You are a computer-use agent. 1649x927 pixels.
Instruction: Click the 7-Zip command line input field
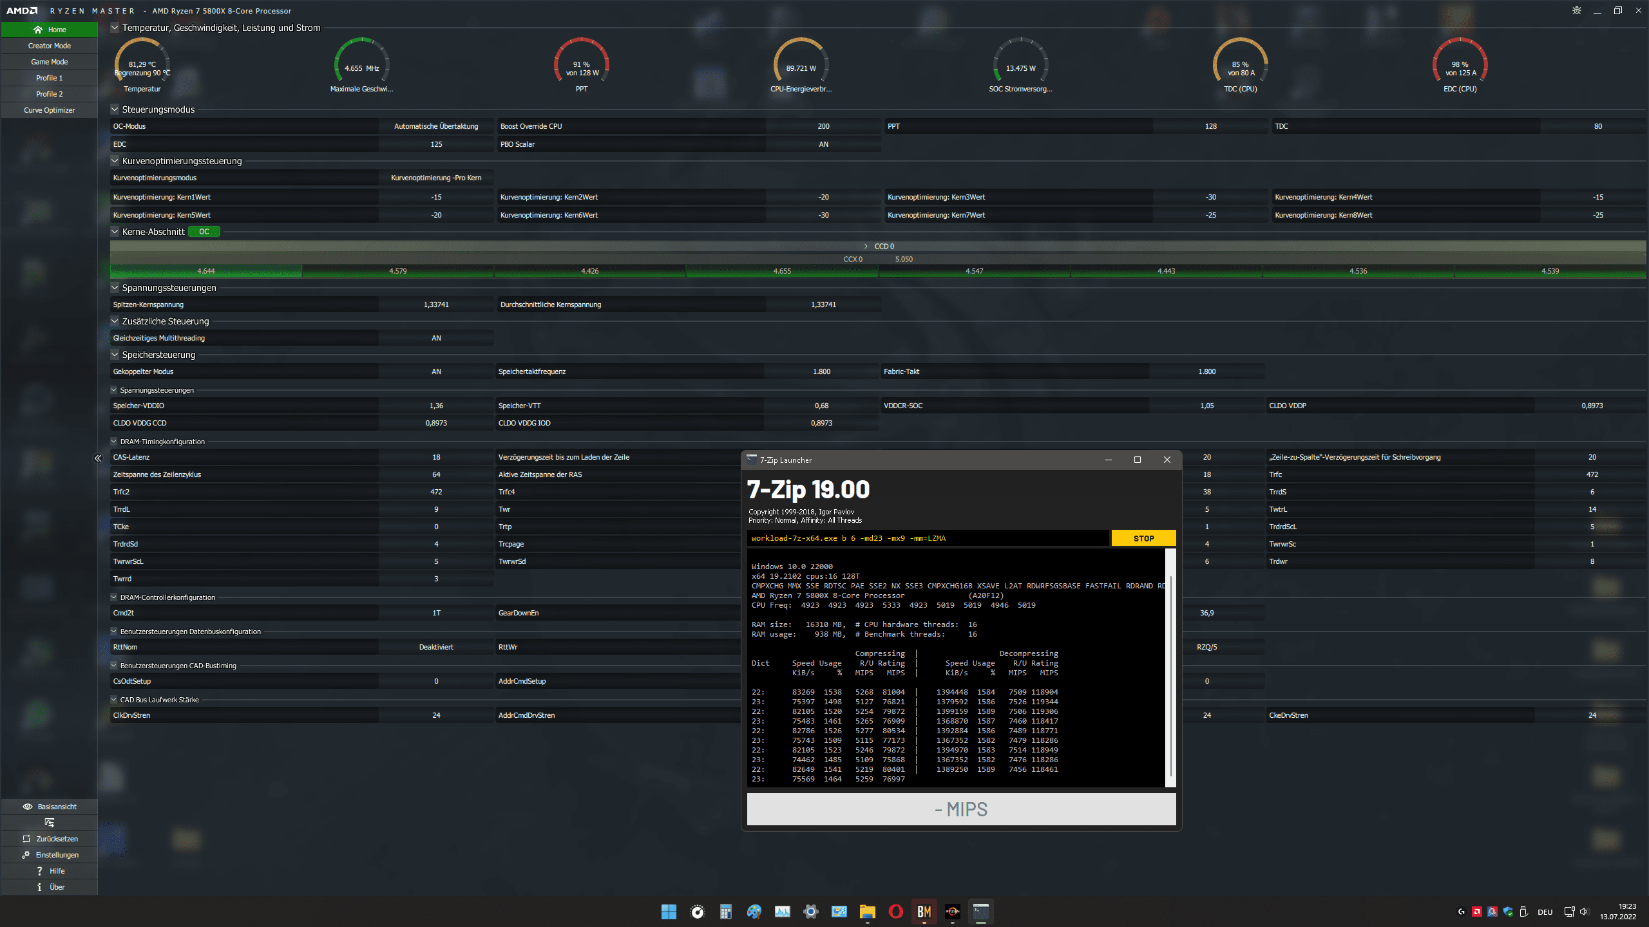pos(929,538)
